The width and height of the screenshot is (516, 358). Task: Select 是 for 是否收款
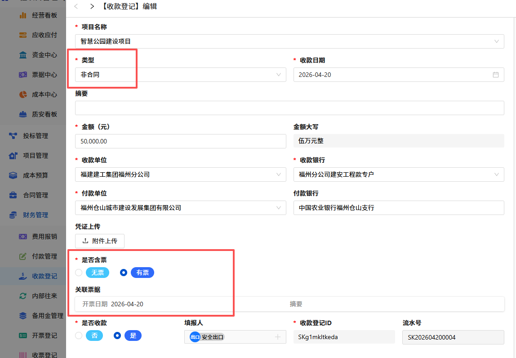tap(117, 336)
